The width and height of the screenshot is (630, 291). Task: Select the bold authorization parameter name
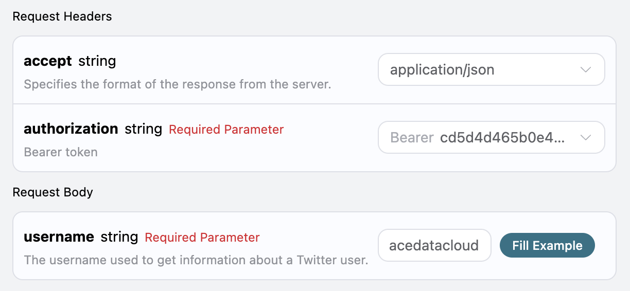71,129
